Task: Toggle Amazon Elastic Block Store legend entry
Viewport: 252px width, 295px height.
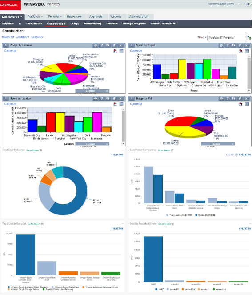Action: coord(65,287)
